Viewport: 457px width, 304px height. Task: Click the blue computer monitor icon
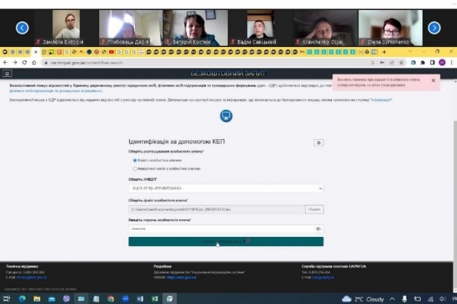pos(226,116)
